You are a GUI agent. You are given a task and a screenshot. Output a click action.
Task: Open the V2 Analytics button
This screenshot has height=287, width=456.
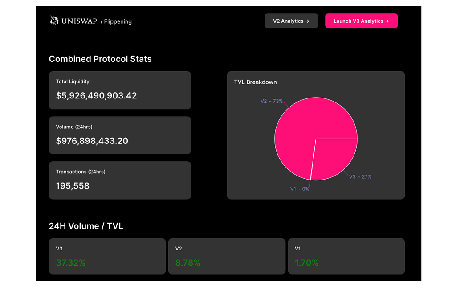tap(291, 21)
